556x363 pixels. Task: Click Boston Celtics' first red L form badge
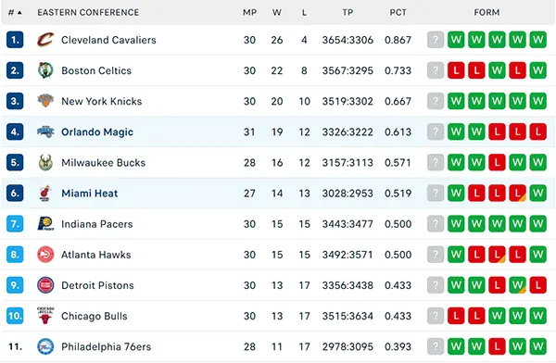click(x=456, y=70)
